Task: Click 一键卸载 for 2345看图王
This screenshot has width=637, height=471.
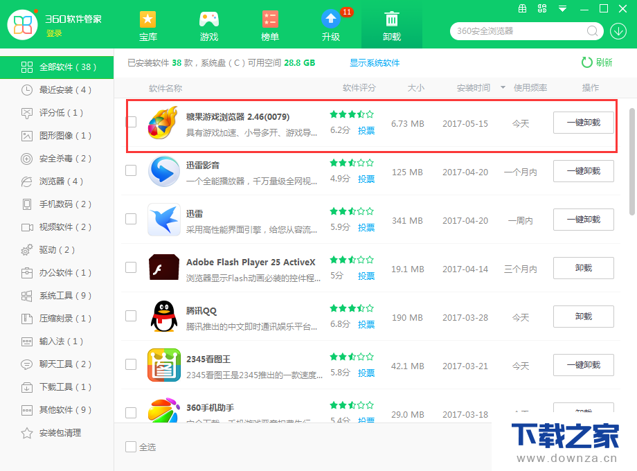Action: [584, 365]
